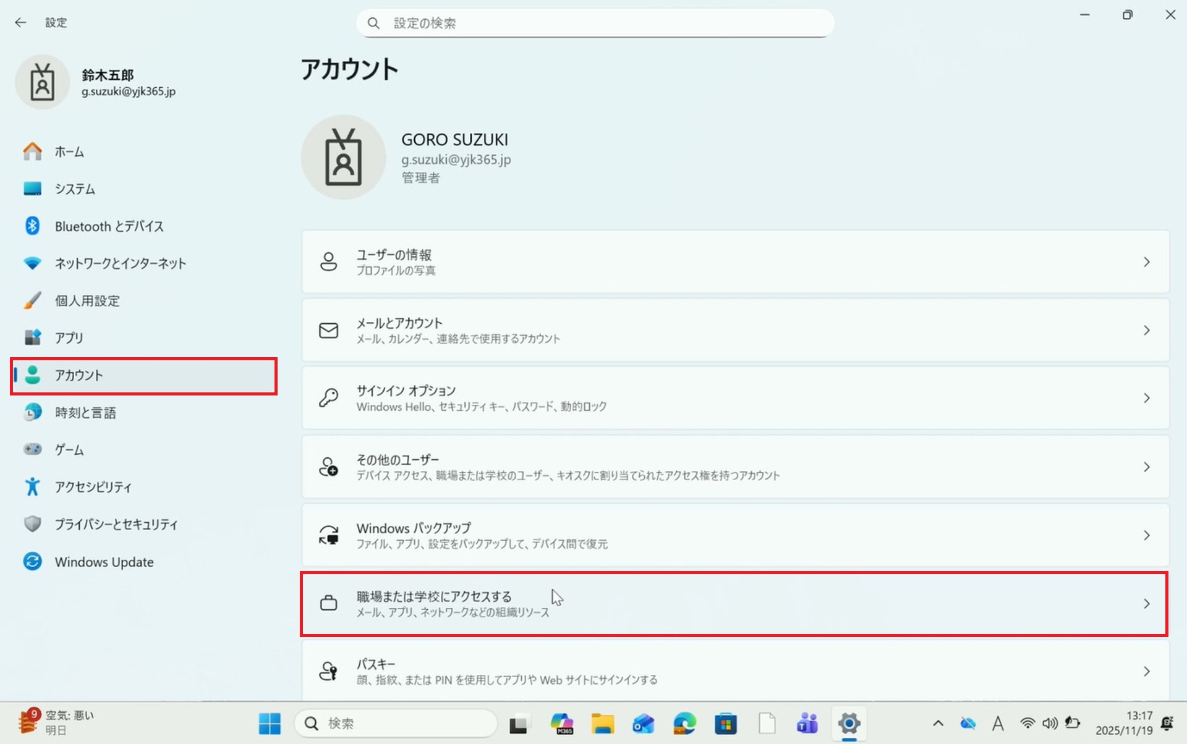Click the Windows Update sidebar icon
1187x744 pixels.
33,562
